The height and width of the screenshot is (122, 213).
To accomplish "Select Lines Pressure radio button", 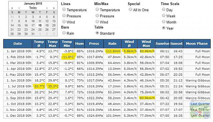I will click(x=64, y=16).
